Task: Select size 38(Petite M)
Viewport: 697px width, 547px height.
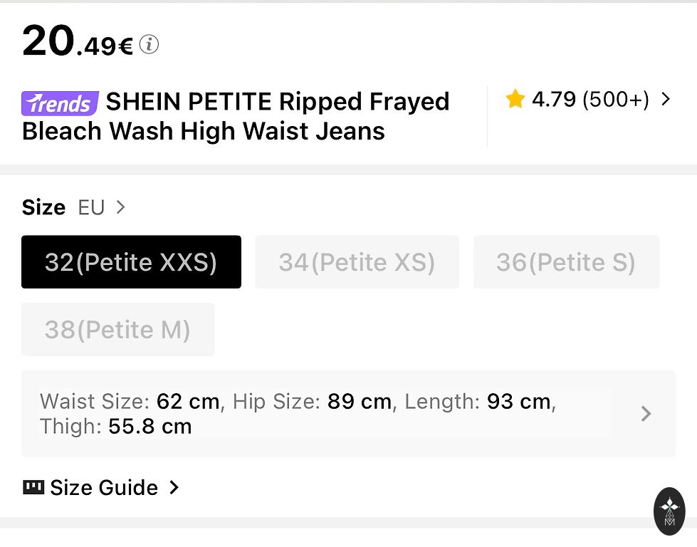Action: (x=117, y=329)
